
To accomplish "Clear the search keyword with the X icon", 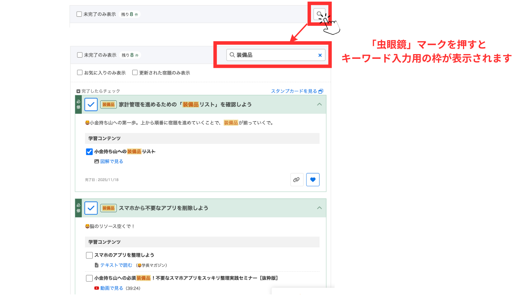I will point(320,55).
